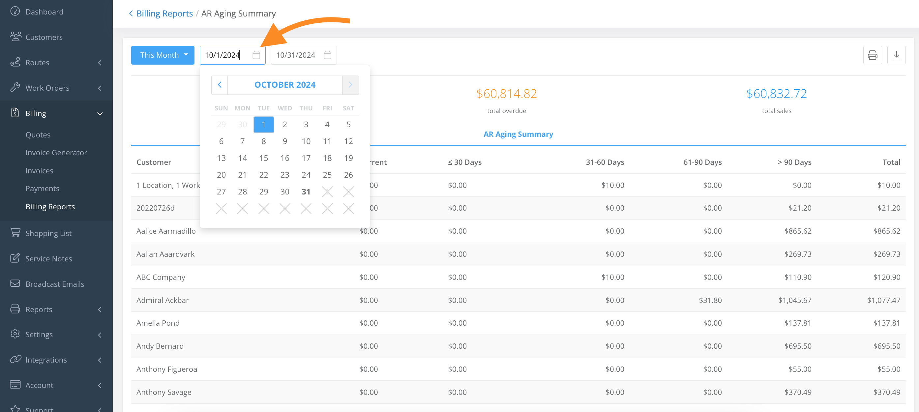This screenshot has width=919, height=412.
Task: Click the ABC Company customer row
Action: click(x=518, y=277)
